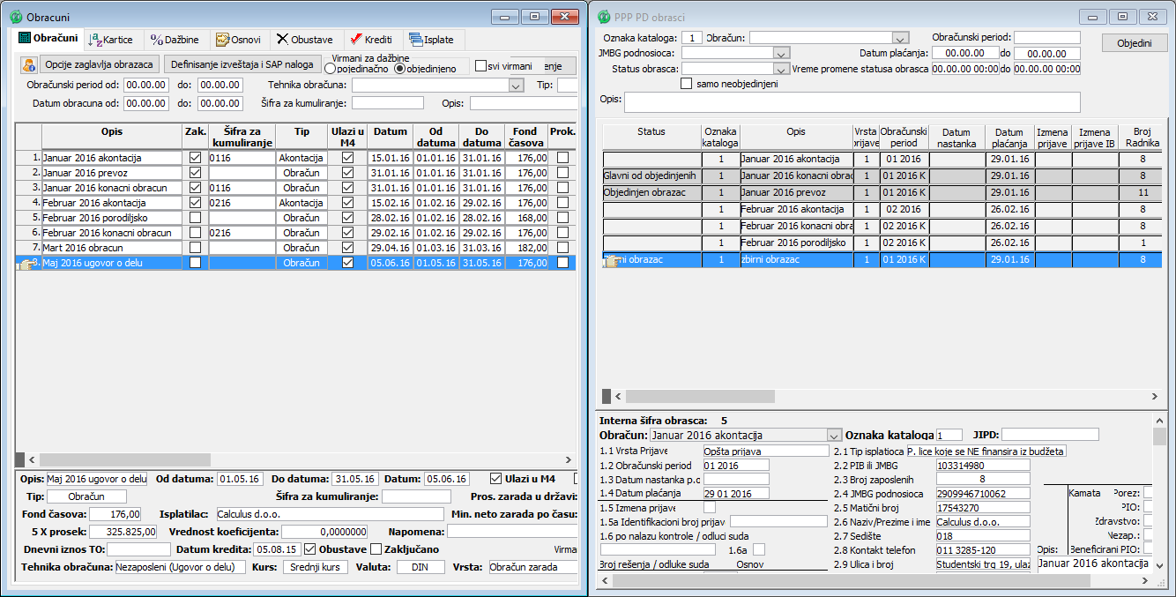Screen dimensions: 1176x597
Task: Click the Osnovi tab icon
Action: 222,40
